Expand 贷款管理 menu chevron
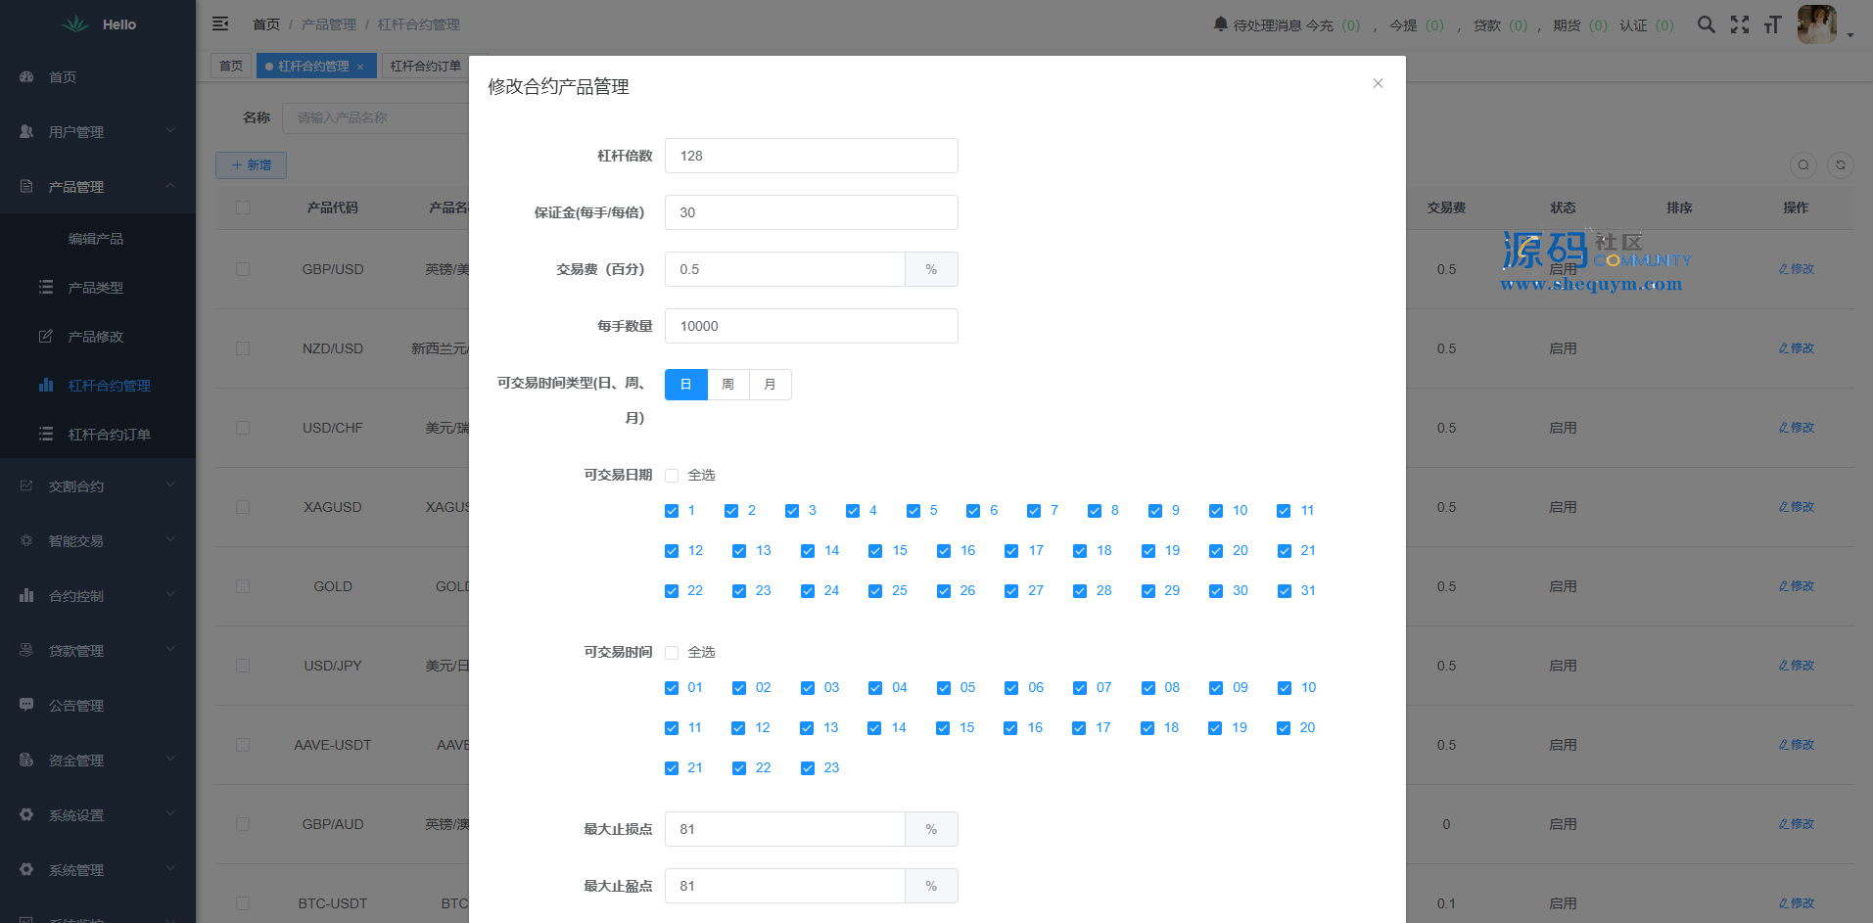 [170, 649]
